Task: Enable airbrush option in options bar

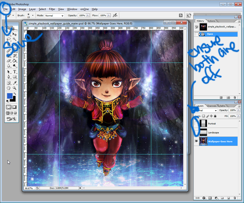Action: (115, 15)
